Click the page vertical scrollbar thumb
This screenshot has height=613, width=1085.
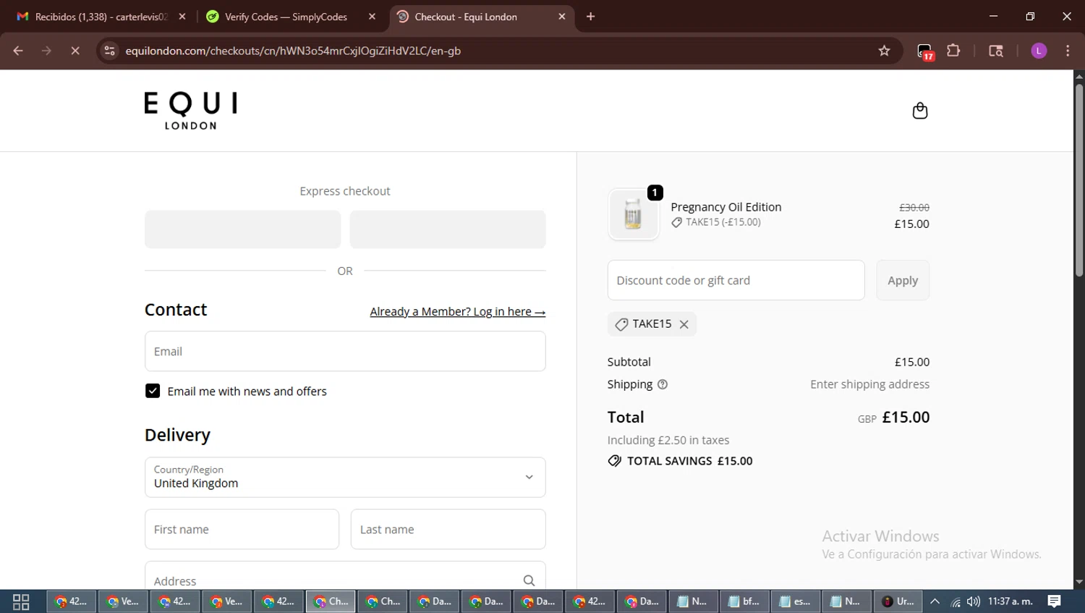tap(1079, 180)
